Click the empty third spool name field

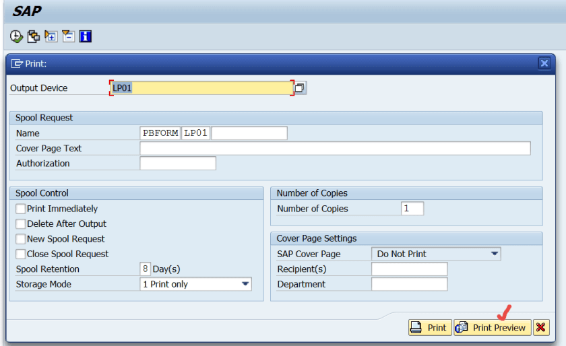coord(249,133)
